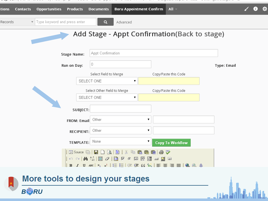Open the Templates icon in editor toolbar
The image size is (268, 201).
coord(117,152)
